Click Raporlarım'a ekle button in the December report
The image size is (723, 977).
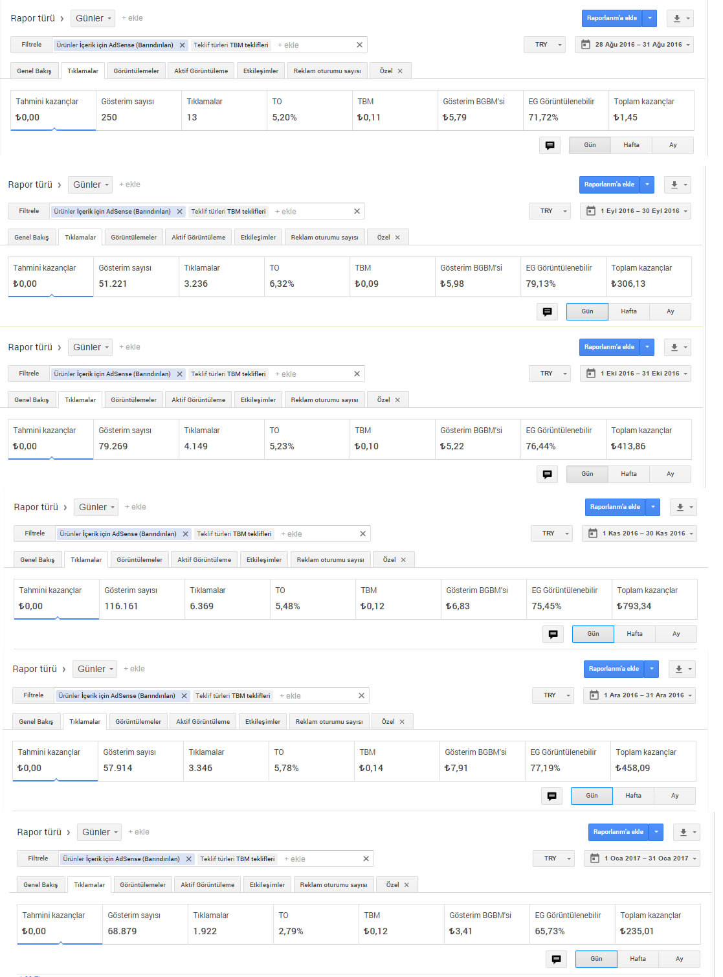(614, 669)
